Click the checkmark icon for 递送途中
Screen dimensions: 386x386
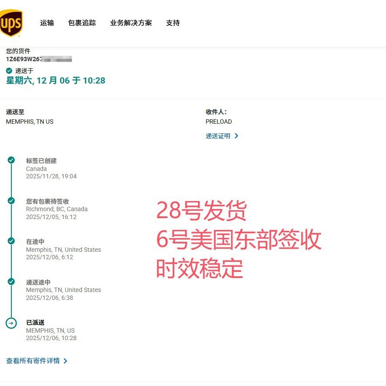[11, 282]
